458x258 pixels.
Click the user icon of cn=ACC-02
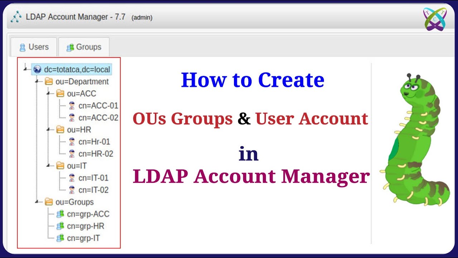coord(72,118)
